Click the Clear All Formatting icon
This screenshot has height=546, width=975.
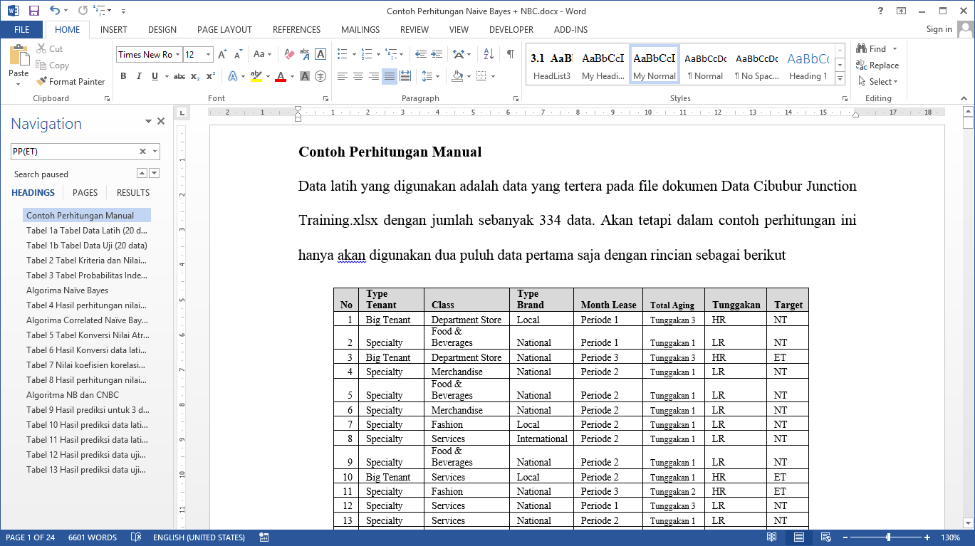pos(289,54)
